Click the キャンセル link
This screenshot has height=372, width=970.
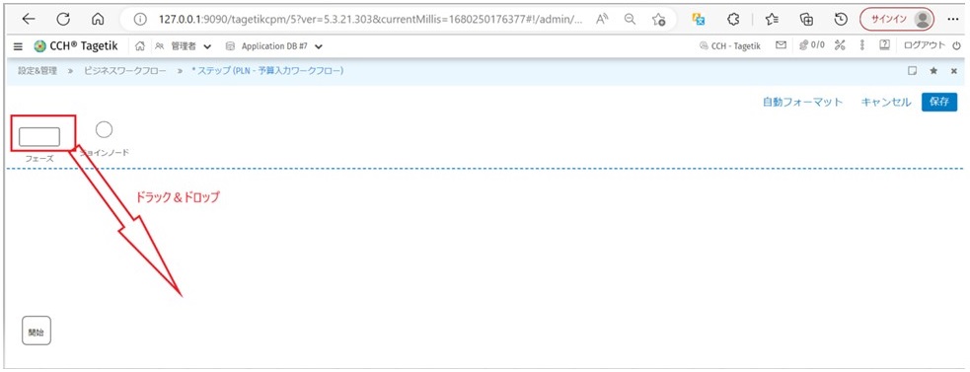(886, 103)
